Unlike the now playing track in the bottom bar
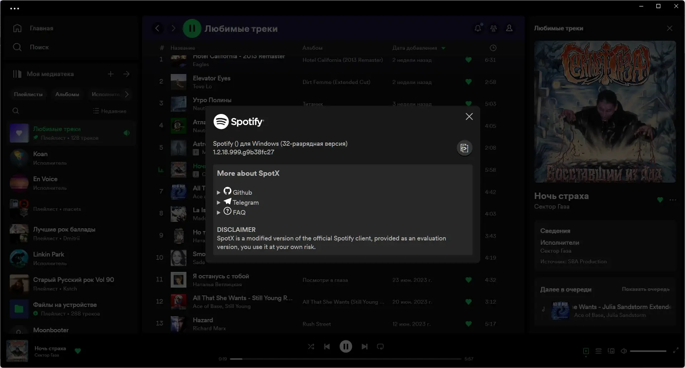Image resolution: width=685 pixels, height=368 pixels. pos(78,351)
